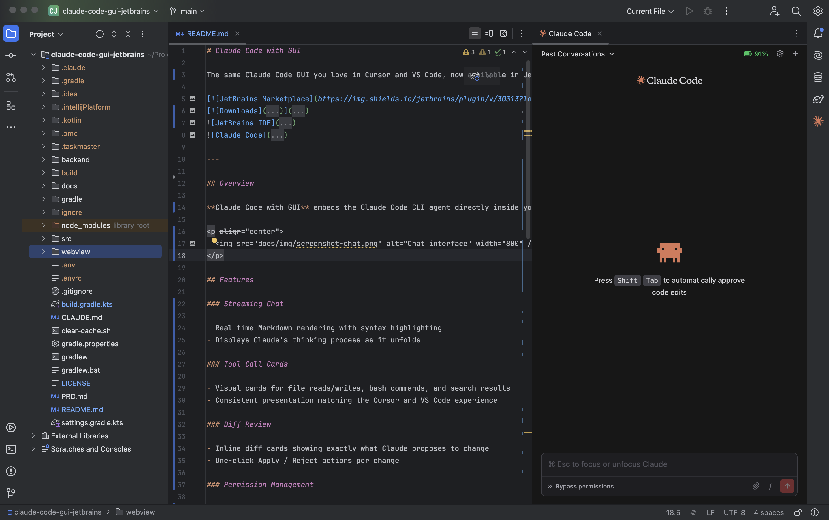This screenshot has width=829, height=520.
Task: Run the current file
Action: click(689, 11)
